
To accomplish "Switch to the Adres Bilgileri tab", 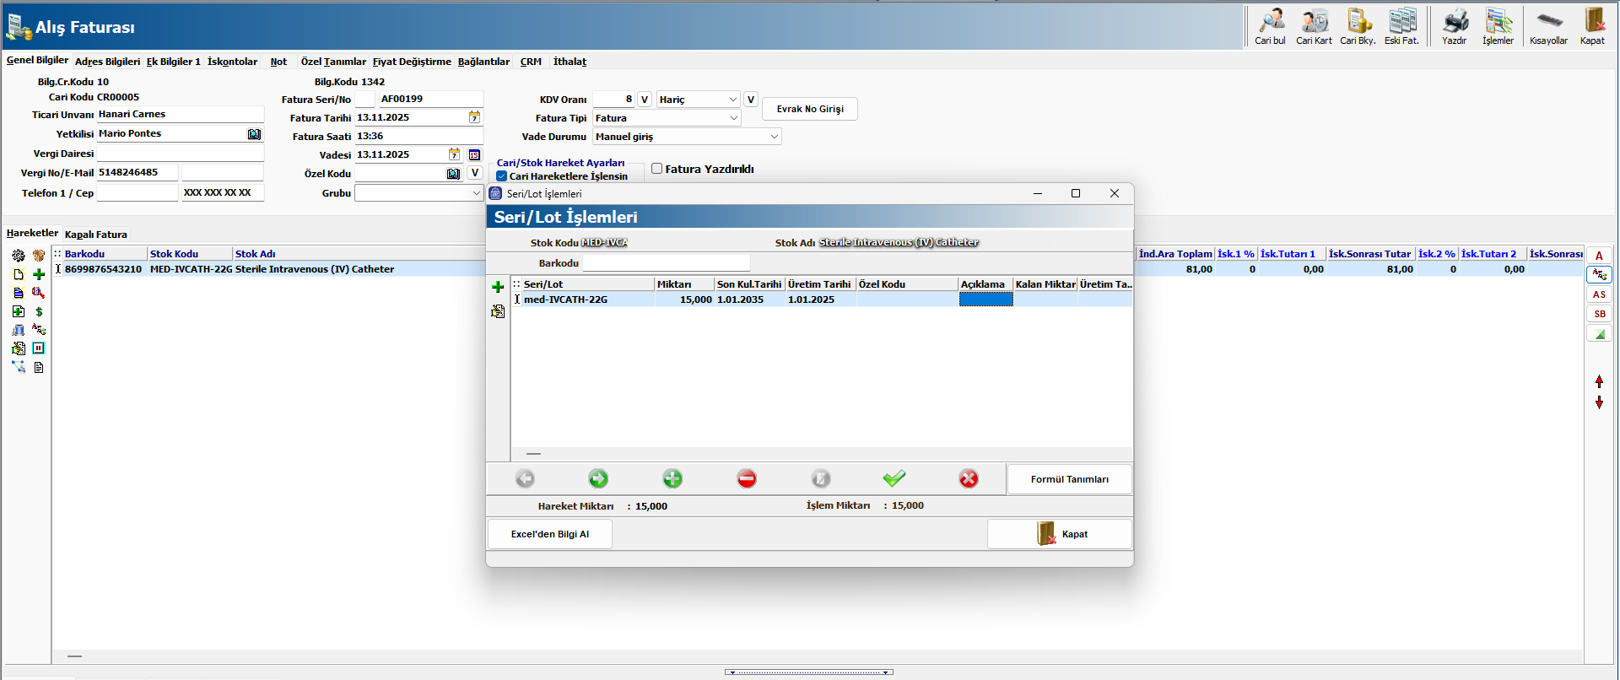I will pyautogui.click(x=107, y=62).
